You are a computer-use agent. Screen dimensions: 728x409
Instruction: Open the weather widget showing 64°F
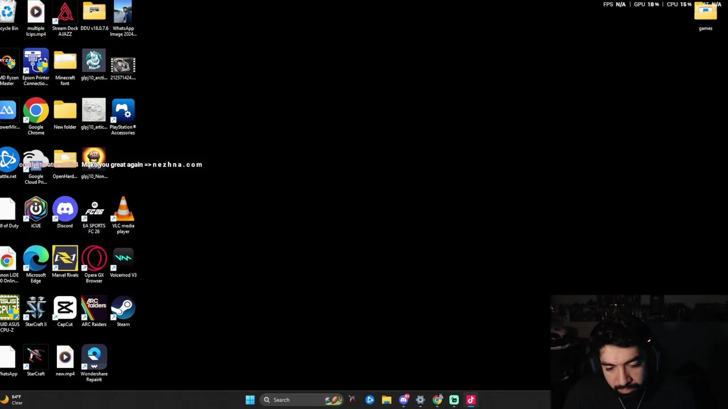[13, 400]
